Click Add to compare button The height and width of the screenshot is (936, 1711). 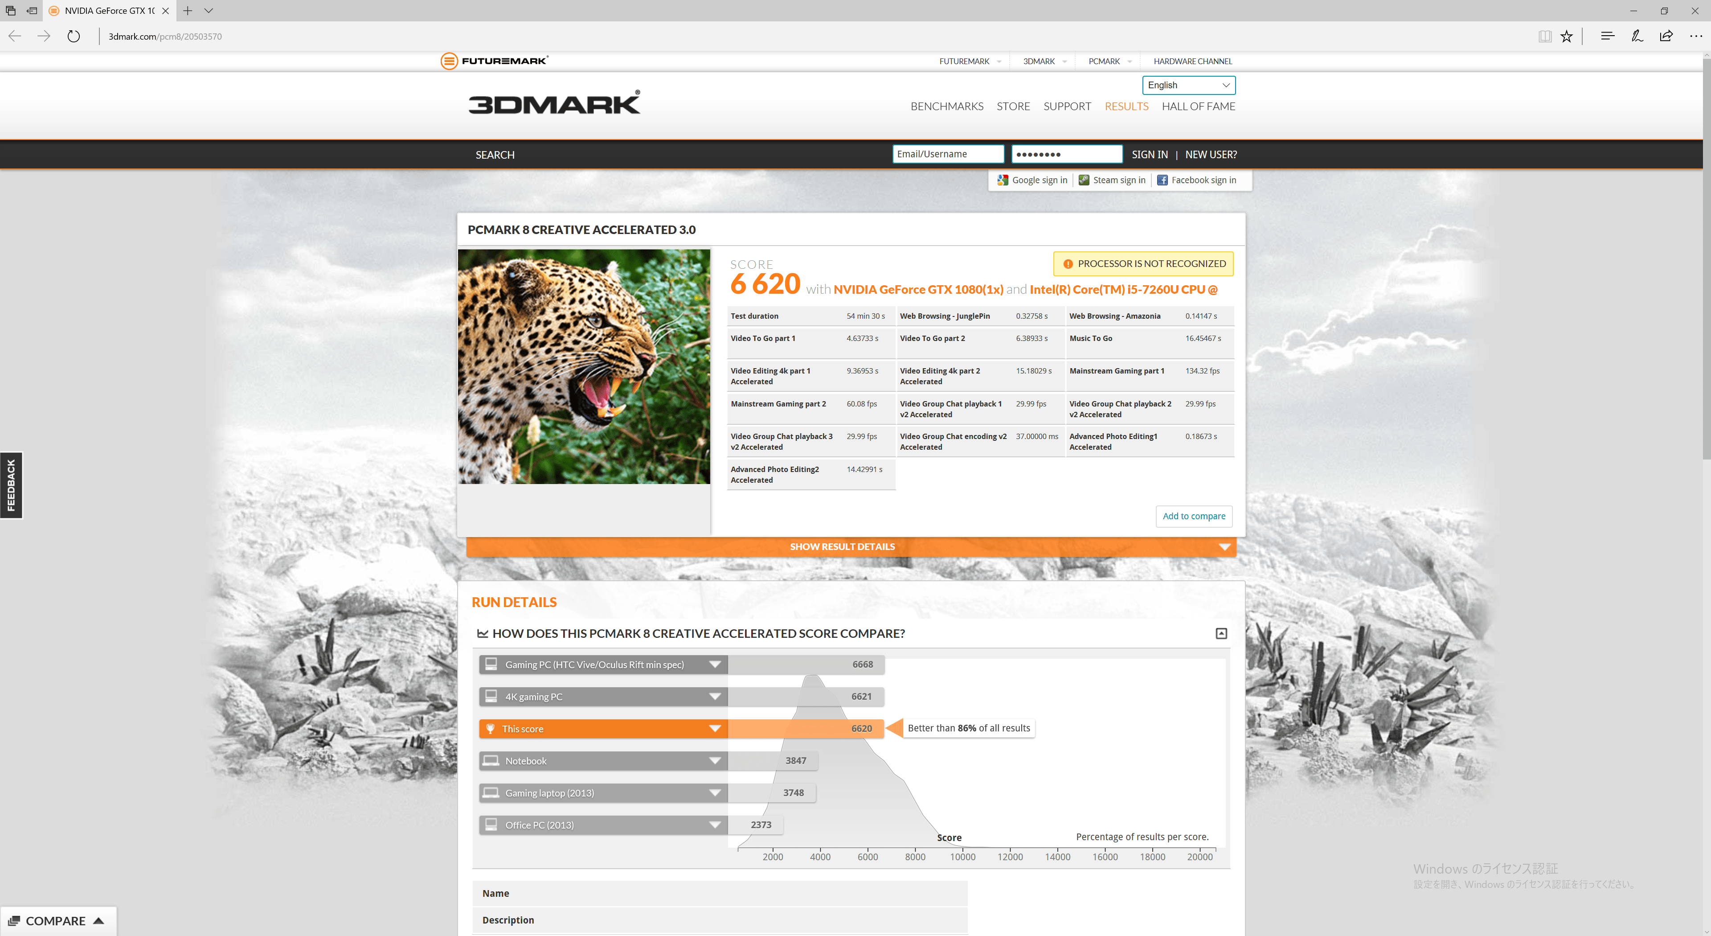[x=1194, y=516]
